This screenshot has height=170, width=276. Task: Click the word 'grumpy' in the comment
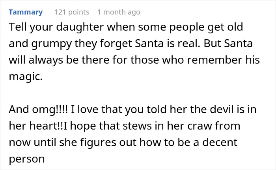(52, 44)
